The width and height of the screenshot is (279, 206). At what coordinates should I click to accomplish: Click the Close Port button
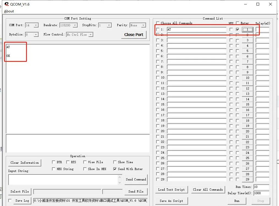134,35
